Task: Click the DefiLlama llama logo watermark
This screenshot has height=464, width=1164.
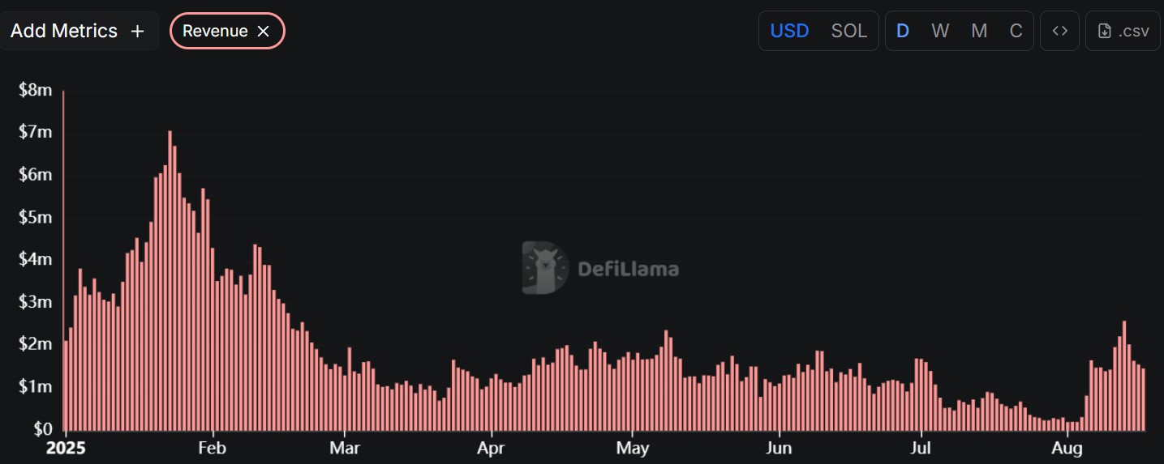Action: (x=544, y=267)
